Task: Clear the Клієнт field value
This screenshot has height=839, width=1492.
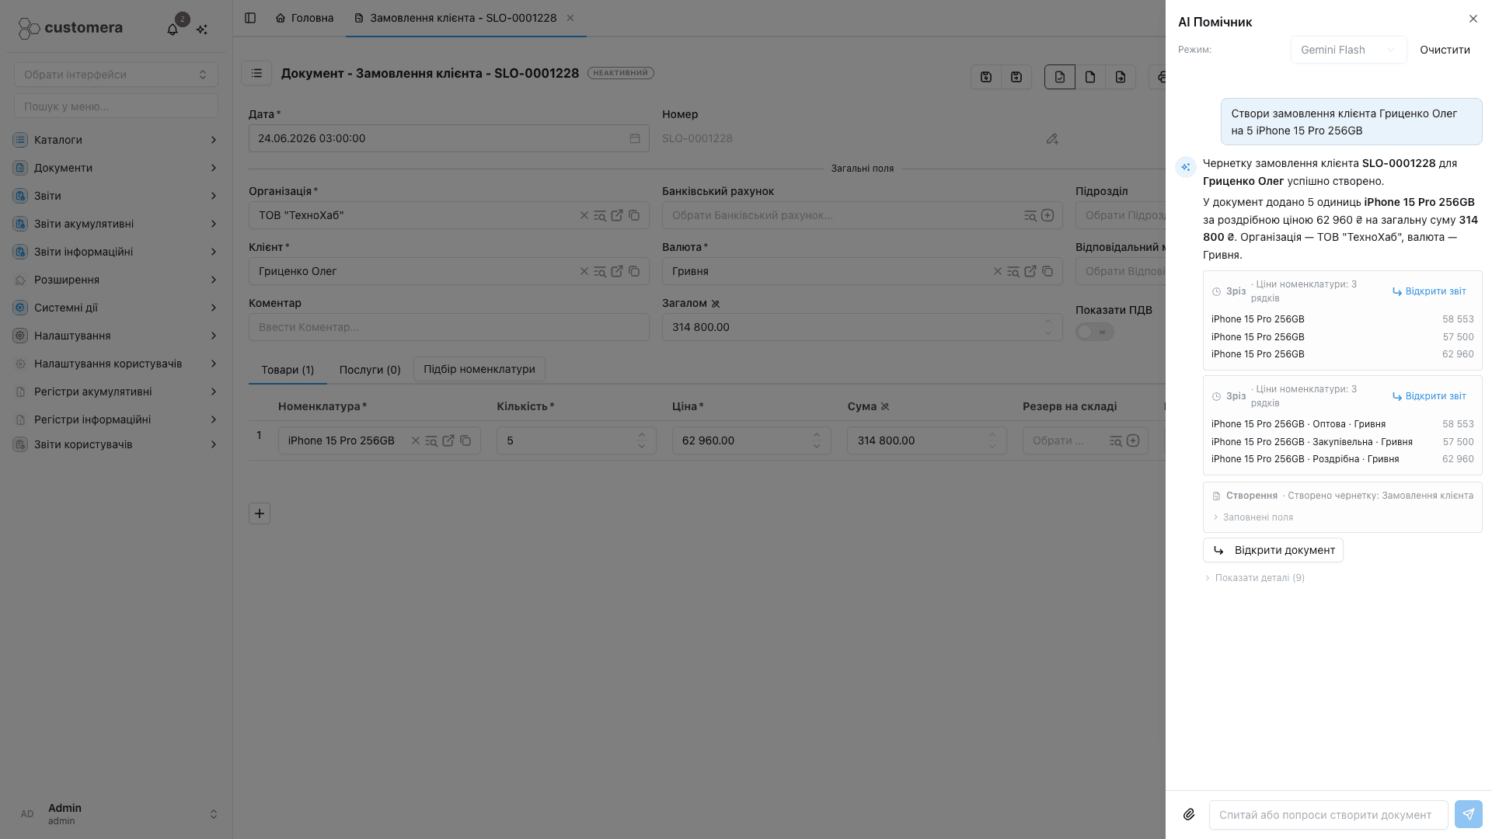Action: pyautogui.click(x=584, y=271)
